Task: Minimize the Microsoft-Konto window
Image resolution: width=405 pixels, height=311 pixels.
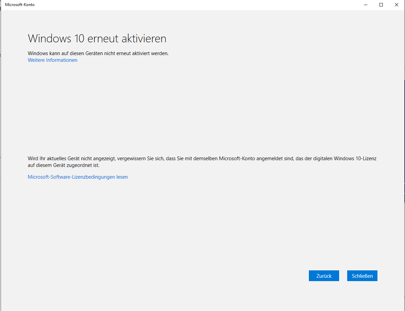Action: [366, 5]
